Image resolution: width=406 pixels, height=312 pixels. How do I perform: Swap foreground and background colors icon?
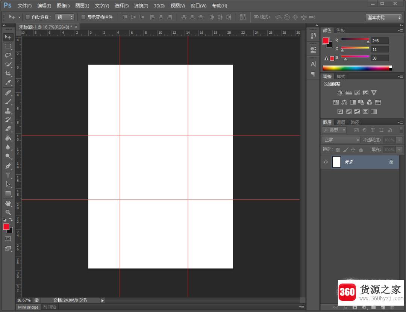click(x=11, y=219)
